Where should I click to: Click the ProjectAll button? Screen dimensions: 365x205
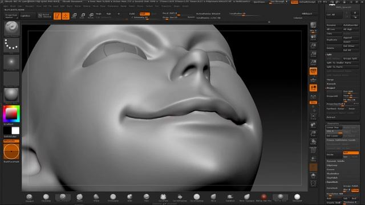[334, 96]
